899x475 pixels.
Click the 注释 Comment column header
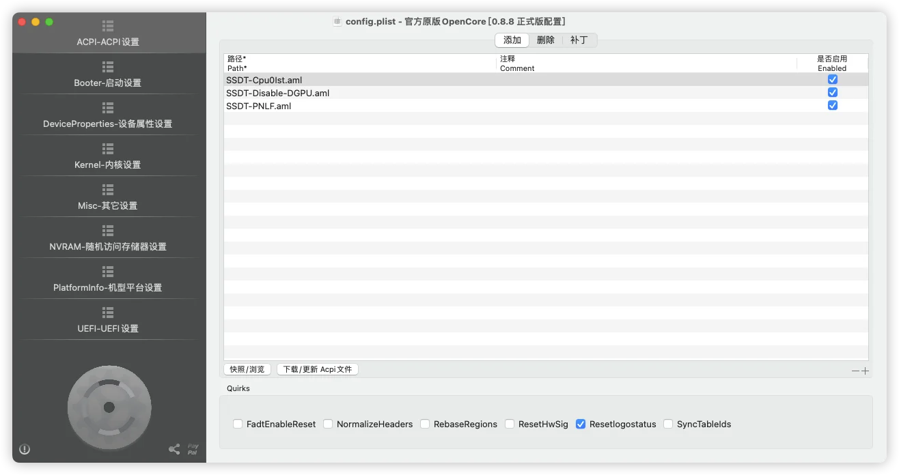tap(647, 63)
